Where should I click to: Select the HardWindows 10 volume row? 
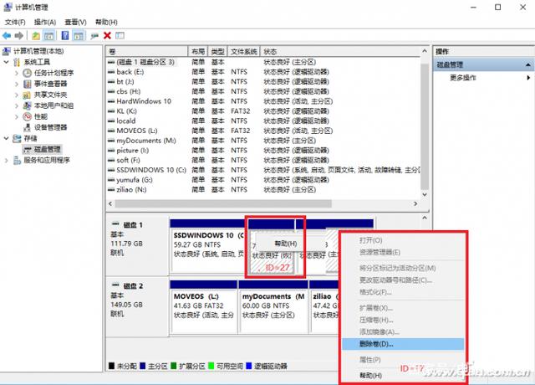tap(263, 101)
